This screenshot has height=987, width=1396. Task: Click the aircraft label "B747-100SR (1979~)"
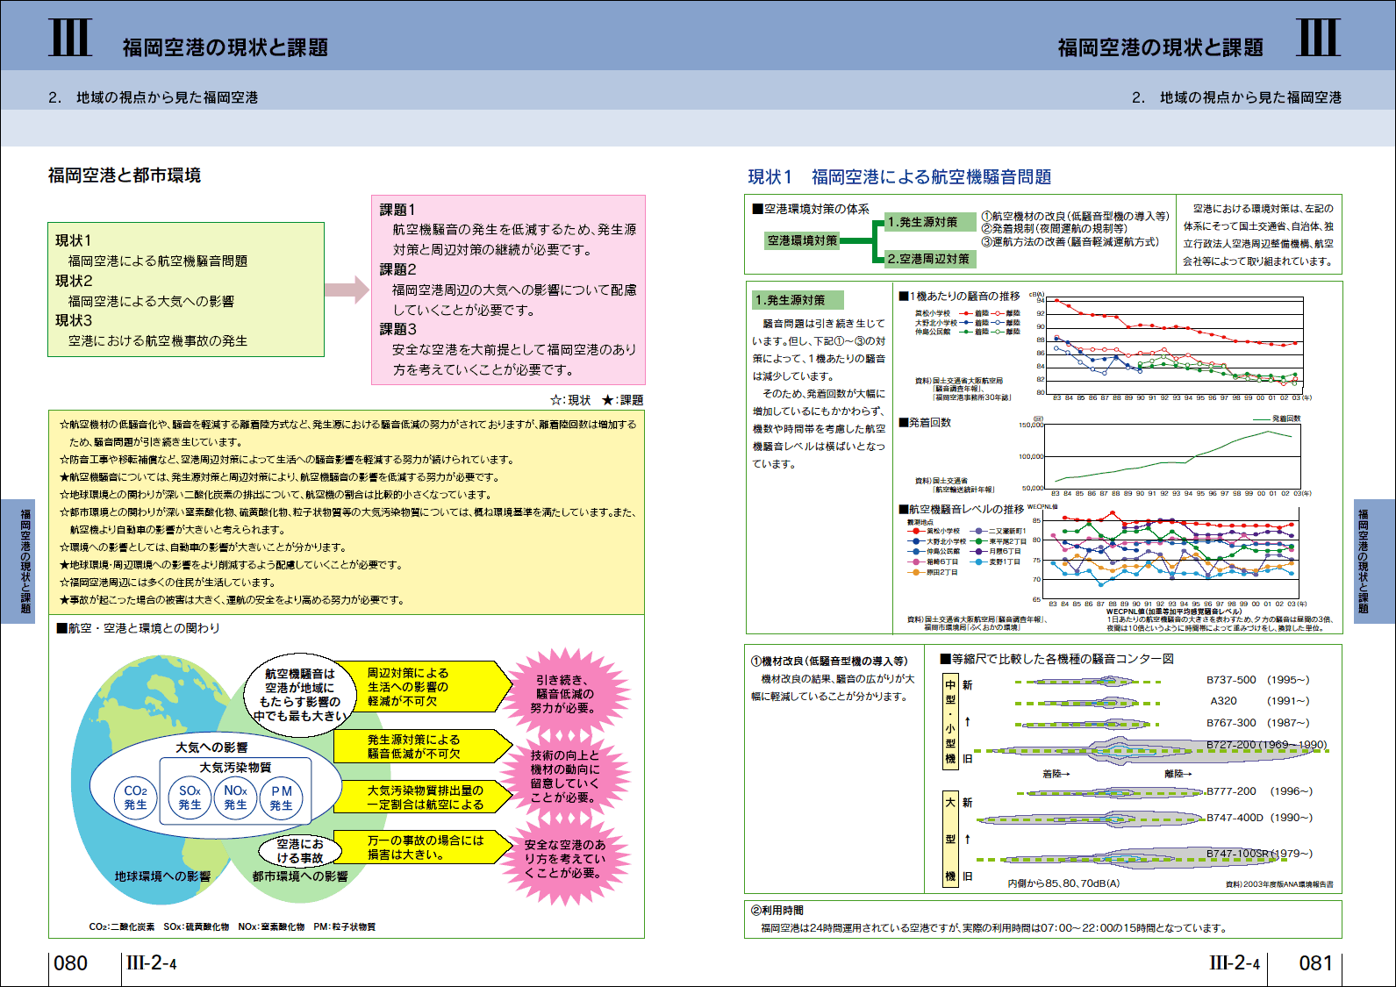tap(1259, 854)
